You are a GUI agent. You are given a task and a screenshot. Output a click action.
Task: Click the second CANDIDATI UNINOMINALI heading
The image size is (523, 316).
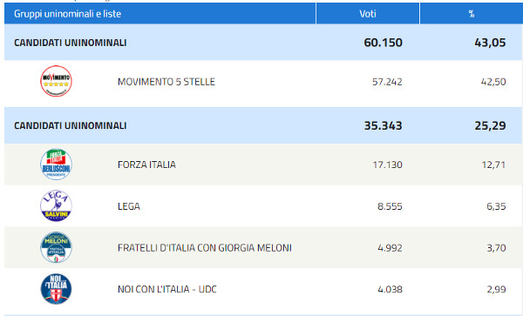[70, 125]
